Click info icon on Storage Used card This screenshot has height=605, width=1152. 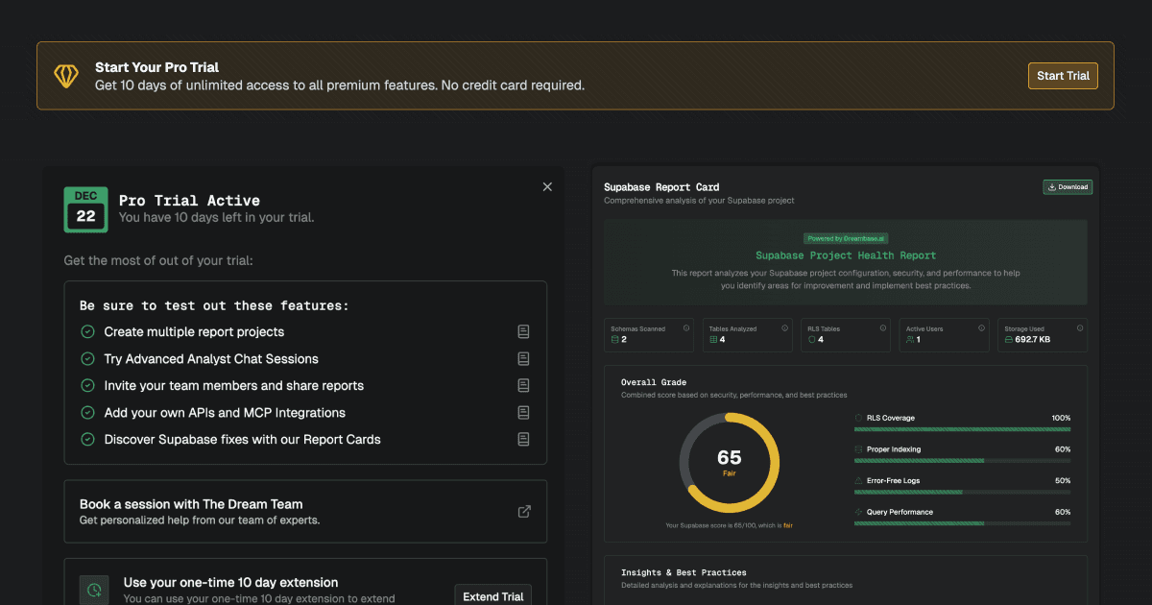[1079, 328]
